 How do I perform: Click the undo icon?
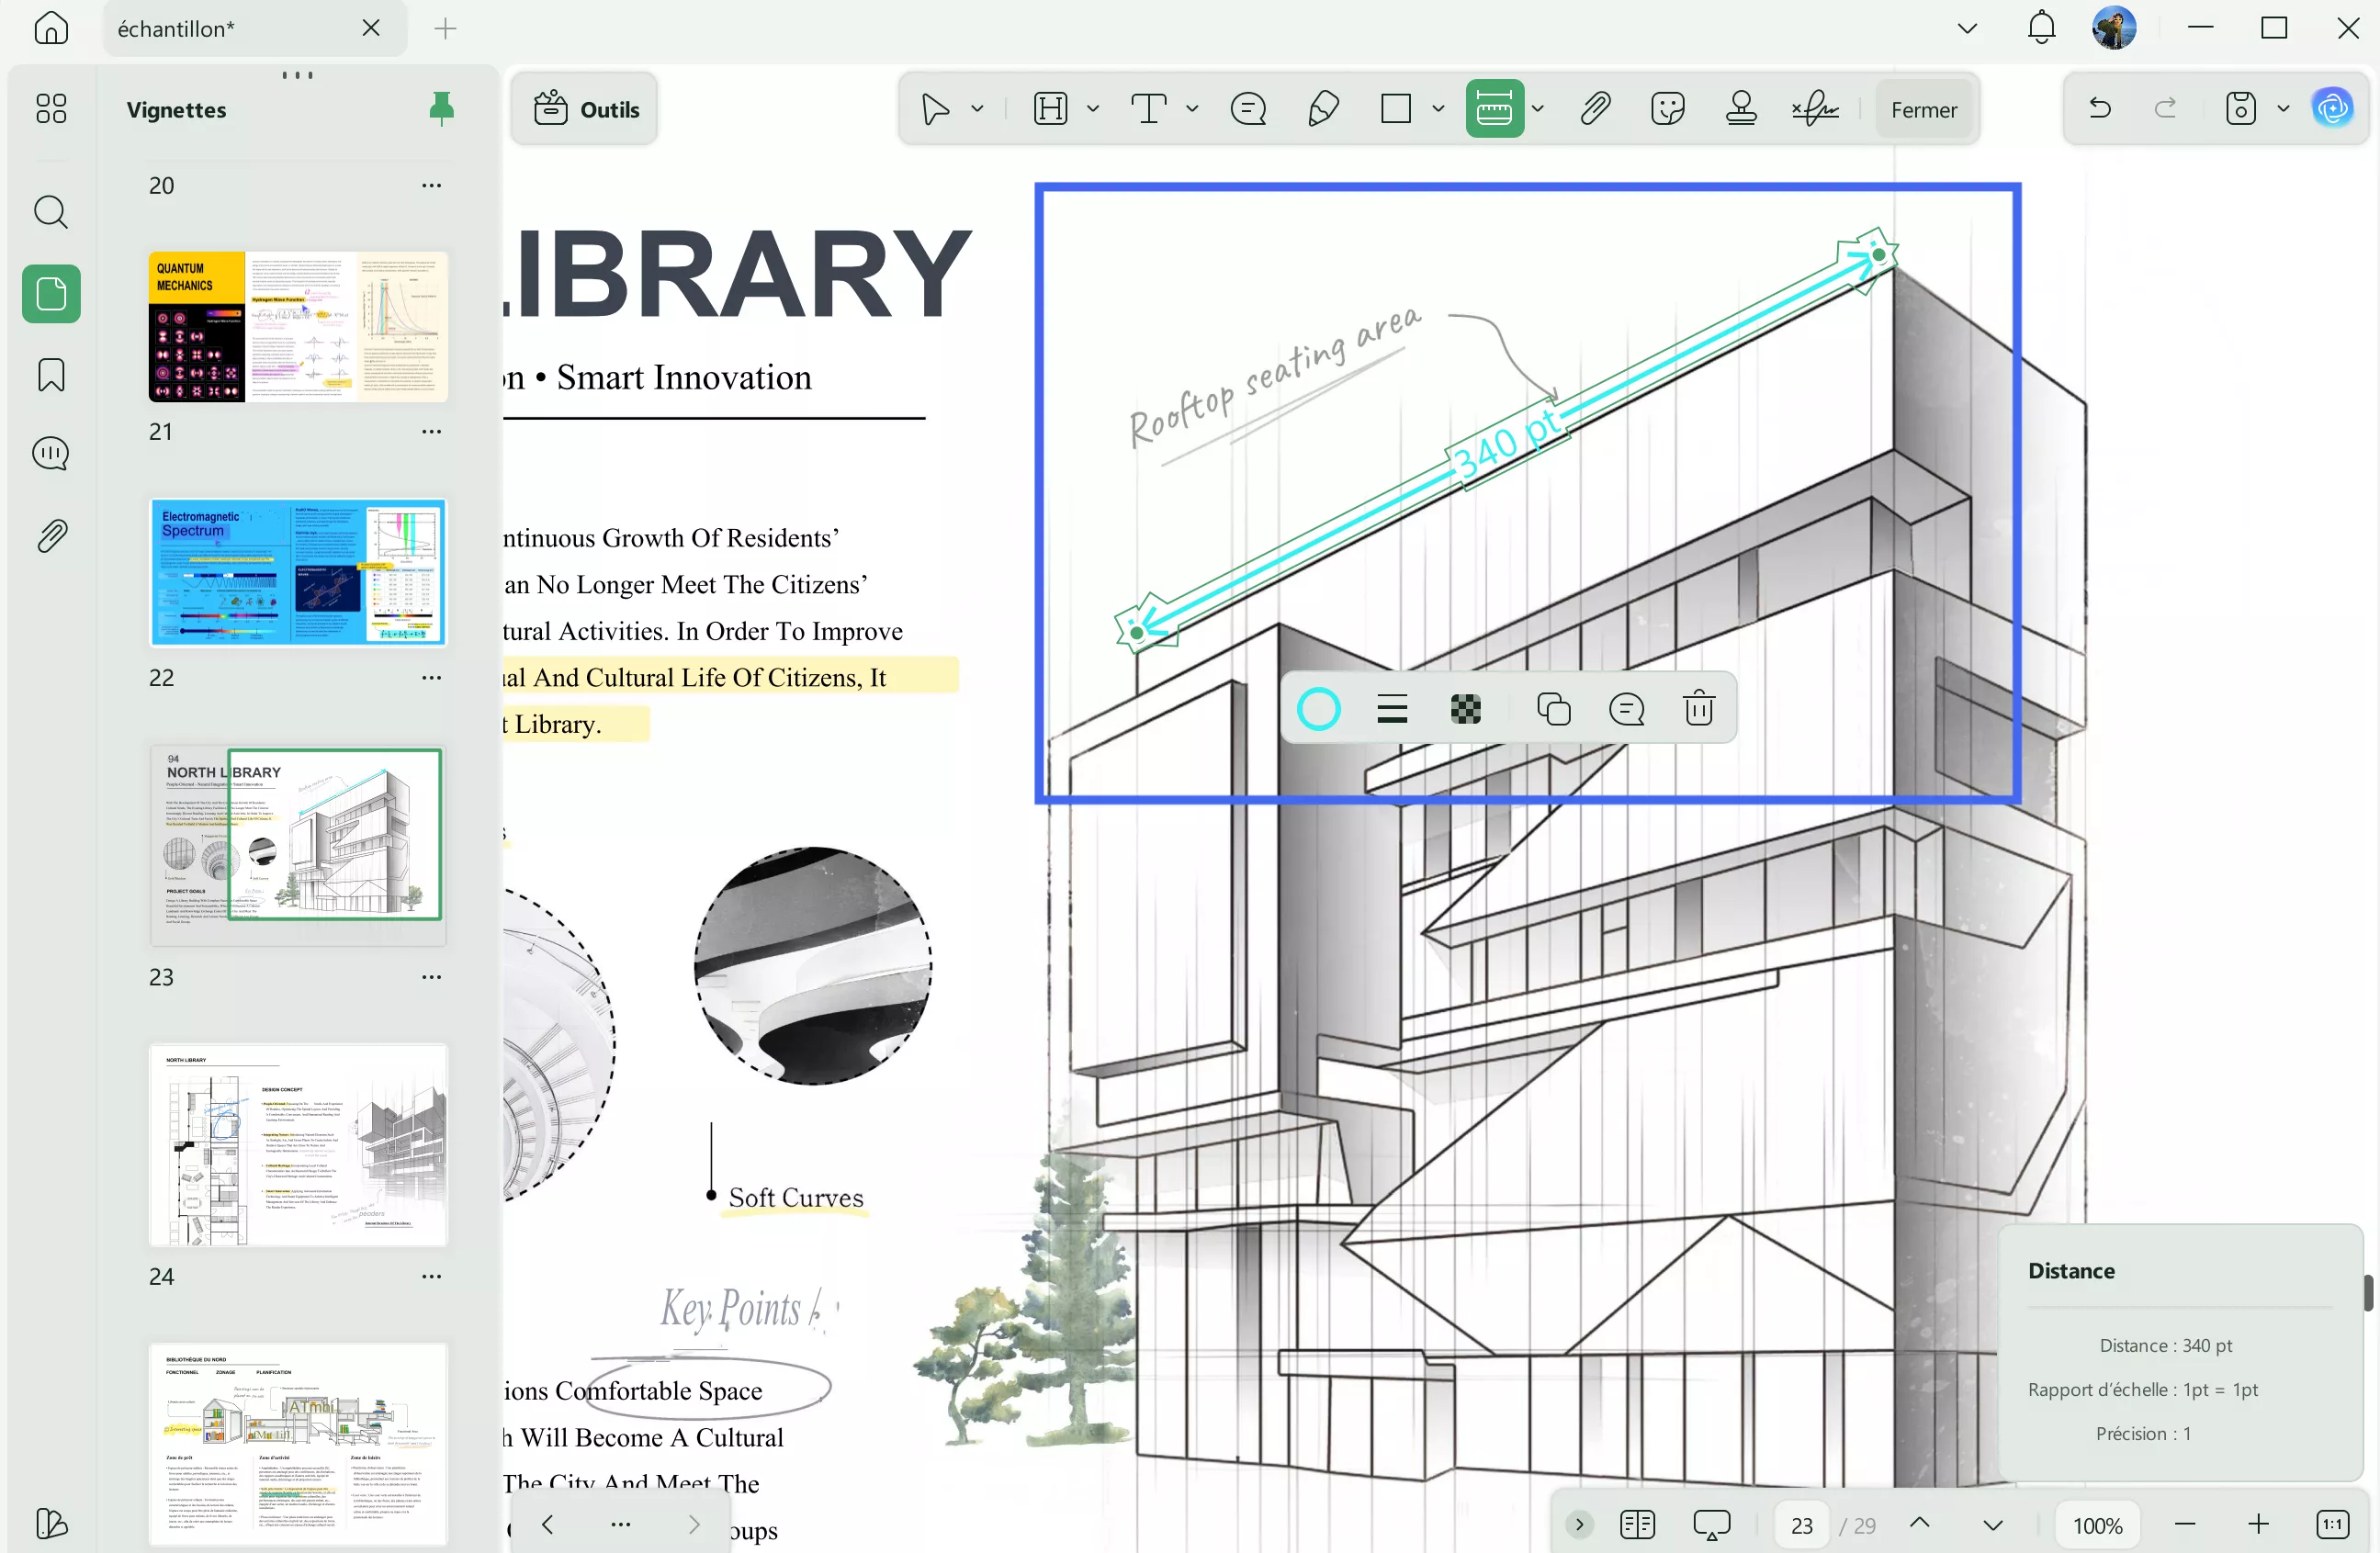point(2100,108)
